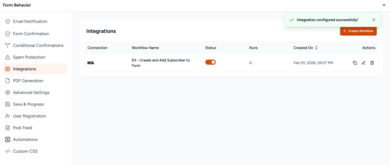The image size is (390, 165).
Task: Click the Spam Protection warning triangle icon
Action: [8, 57]
